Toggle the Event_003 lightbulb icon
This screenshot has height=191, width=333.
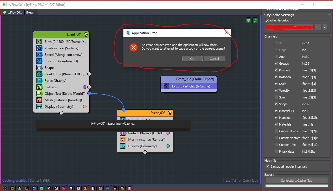pos(170,113)
